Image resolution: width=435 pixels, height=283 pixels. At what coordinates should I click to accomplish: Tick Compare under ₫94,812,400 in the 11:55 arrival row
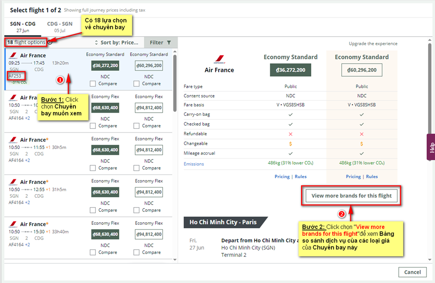coord(136,168)
